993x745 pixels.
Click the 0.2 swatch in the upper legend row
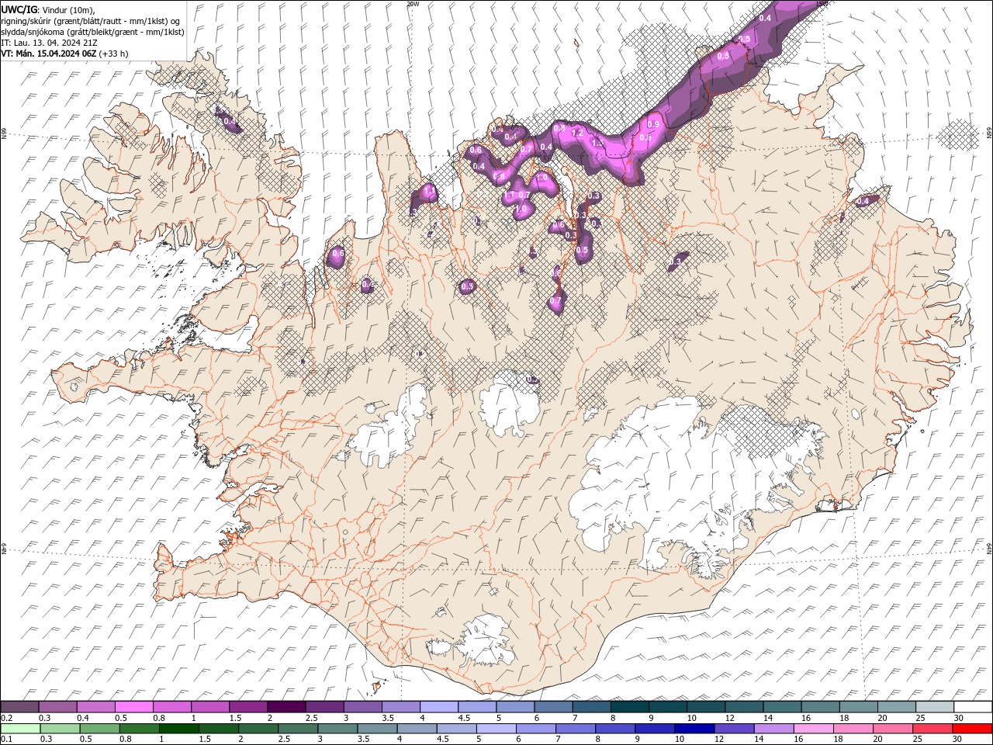pos(19,707)
